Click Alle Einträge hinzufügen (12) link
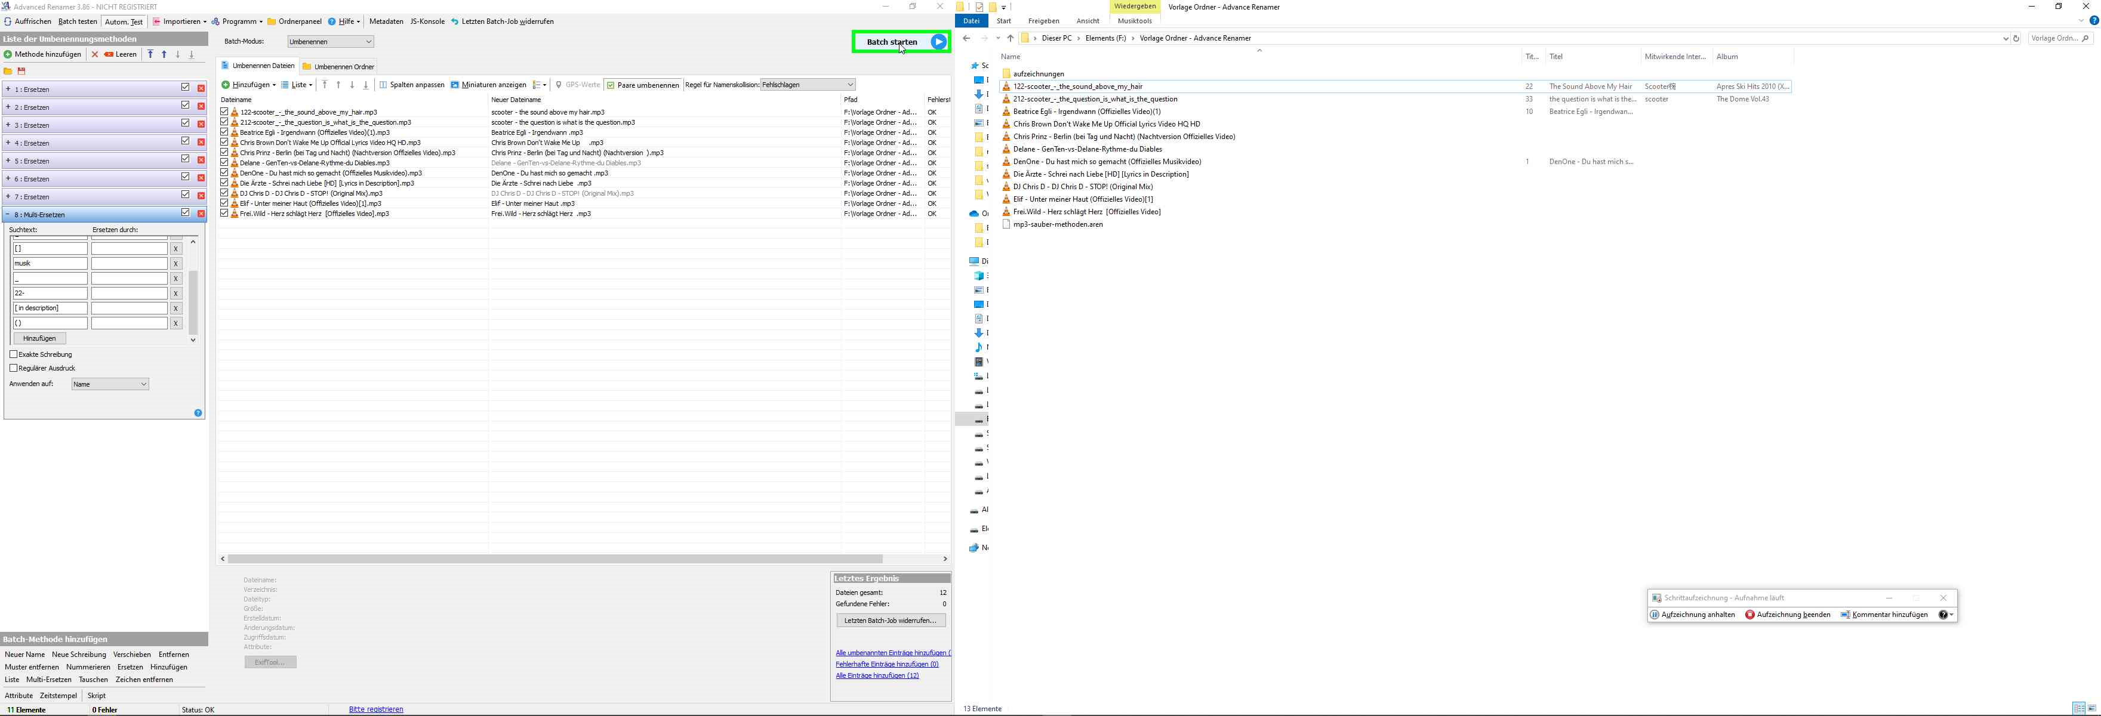The height and width of the screenshot is (716, 2101). [877, 675]
